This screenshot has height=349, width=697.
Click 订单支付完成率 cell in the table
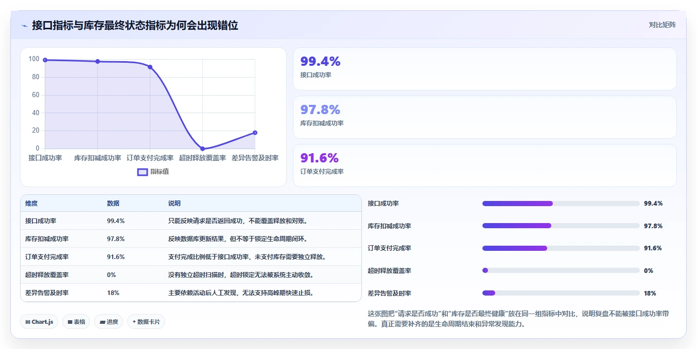(47, 257)
